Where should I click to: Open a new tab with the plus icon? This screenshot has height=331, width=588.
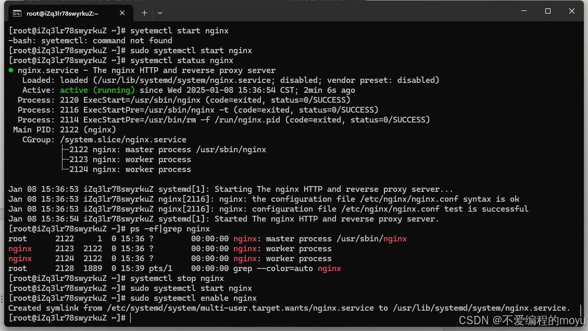pos(144,13)
